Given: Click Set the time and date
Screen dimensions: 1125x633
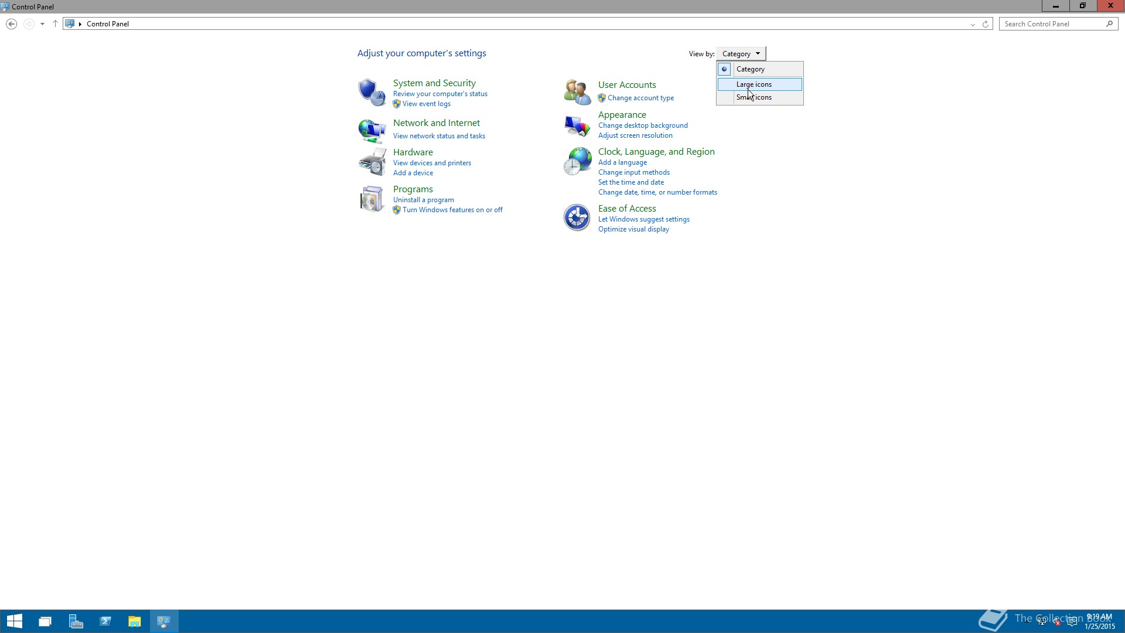Looking at the screenshot, I should click(x=631, y=182).
